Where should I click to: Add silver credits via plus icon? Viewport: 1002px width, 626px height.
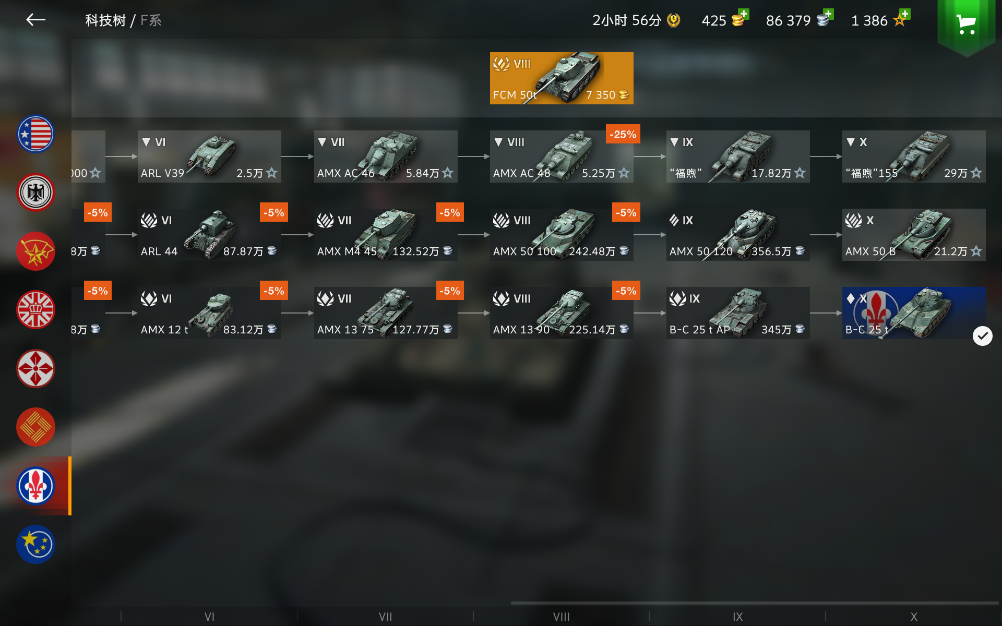(x=828, y=14)
